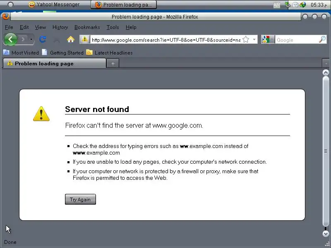Image resolution: width=331 pixels, height=248 pixels.
Task: Select the Problem loading page tab
Action: [x=54, y=63]
